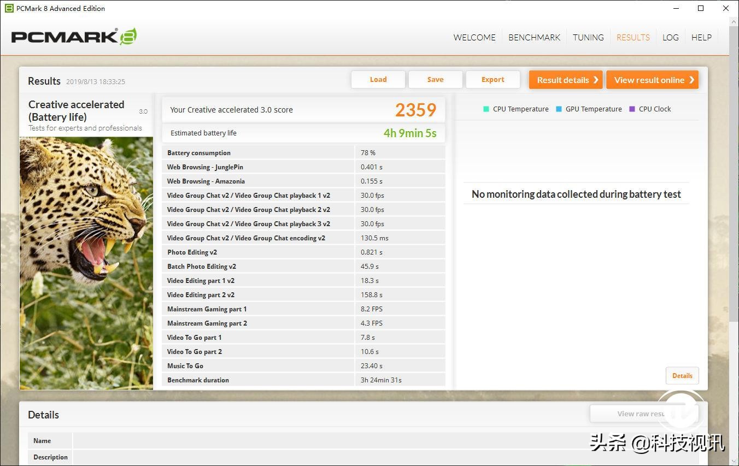Go to the TUNING tab
The image size is (739, 466).
pyautogui.click(x=588, y=37)
